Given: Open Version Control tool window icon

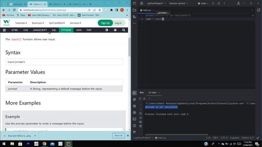Looking at the screenshot, I should tap(134, 132).
